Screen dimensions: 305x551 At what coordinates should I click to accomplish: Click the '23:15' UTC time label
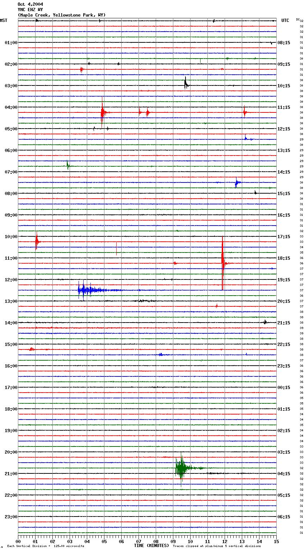(x=284, y=366)
